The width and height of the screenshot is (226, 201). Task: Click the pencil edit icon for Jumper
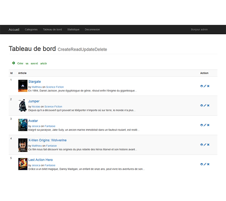205,106
